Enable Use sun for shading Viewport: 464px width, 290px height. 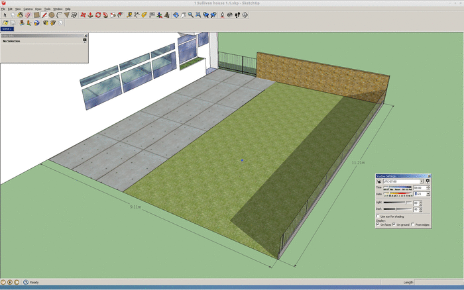tap(378, 217)
